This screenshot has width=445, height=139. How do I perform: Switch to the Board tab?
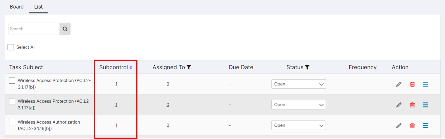click(17, 7)
